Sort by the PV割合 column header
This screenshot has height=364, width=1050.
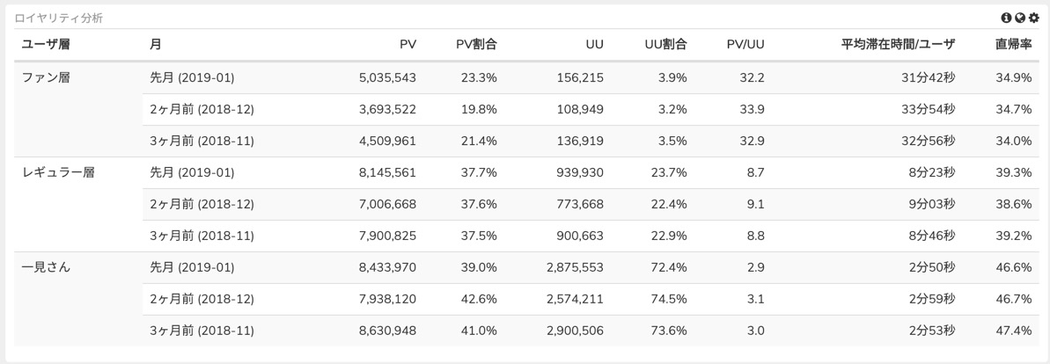pos(477,45)
